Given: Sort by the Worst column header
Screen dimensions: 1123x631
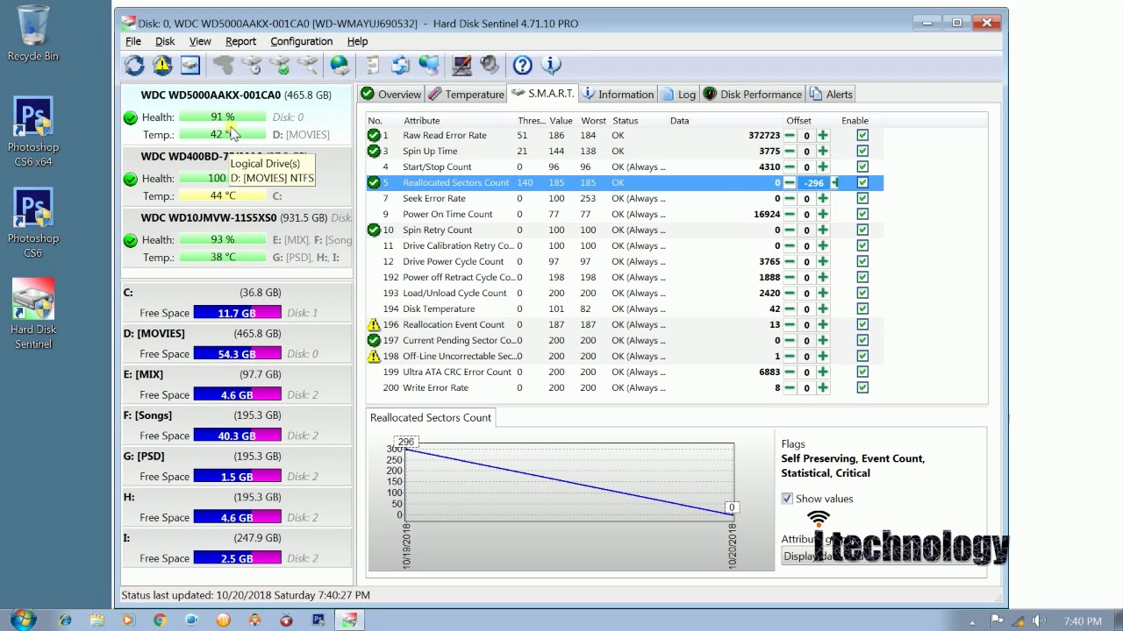Looking at the screenshot, I should (593, 121).
